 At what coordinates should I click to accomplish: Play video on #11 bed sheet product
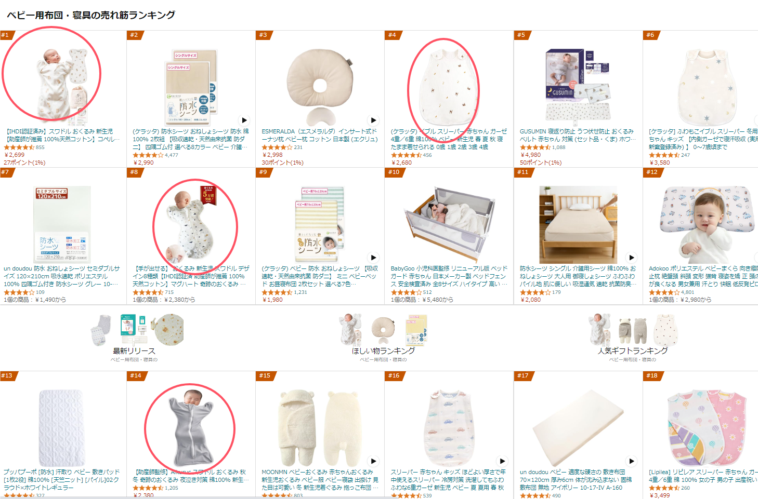click(631, 258)
